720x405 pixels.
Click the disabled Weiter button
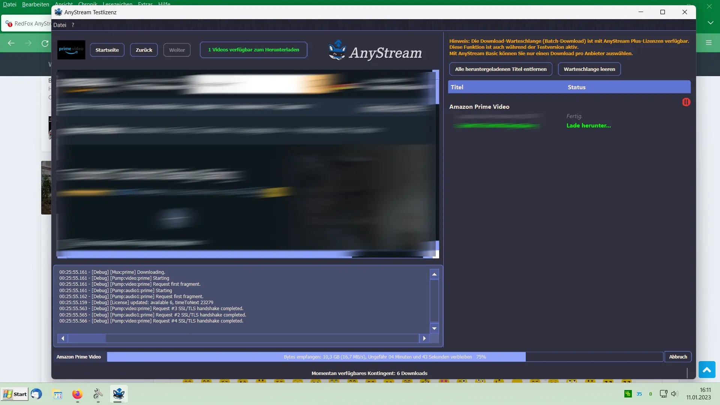[177, 50]
